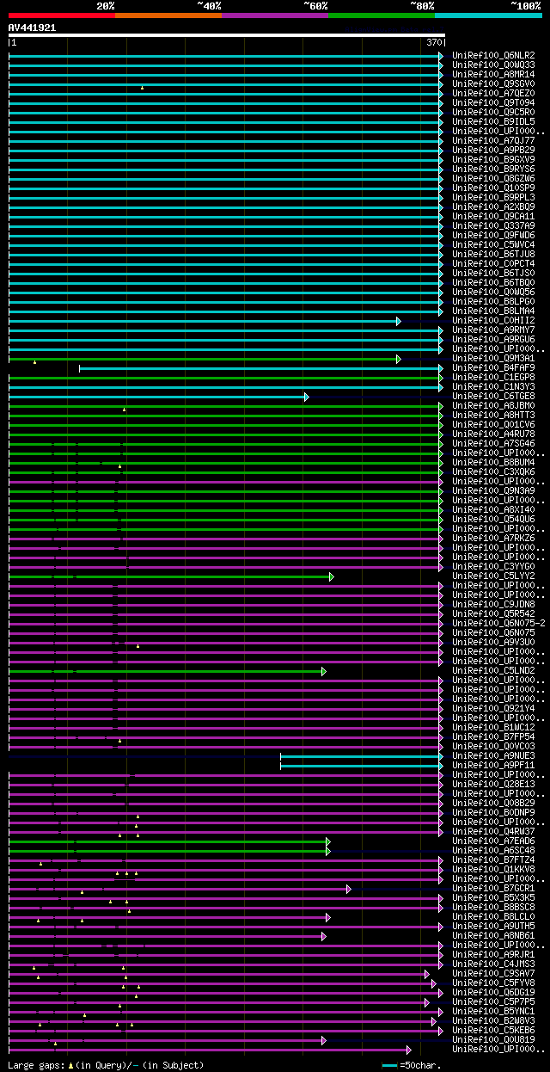Select the UniRef100_A7QJ77 label
The height and width of the screenshot is (1072, 550).
tap(493, 141)
